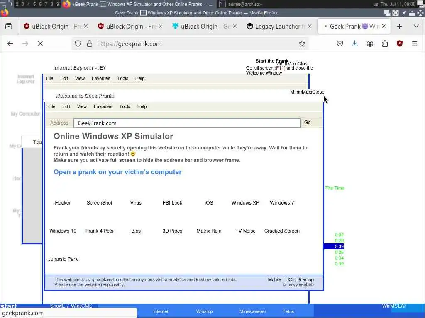Image resolution: width=425 pixels, height=318 pixels.
Task: Open File menu in Welcome window
Action: [x=51, y=106]
